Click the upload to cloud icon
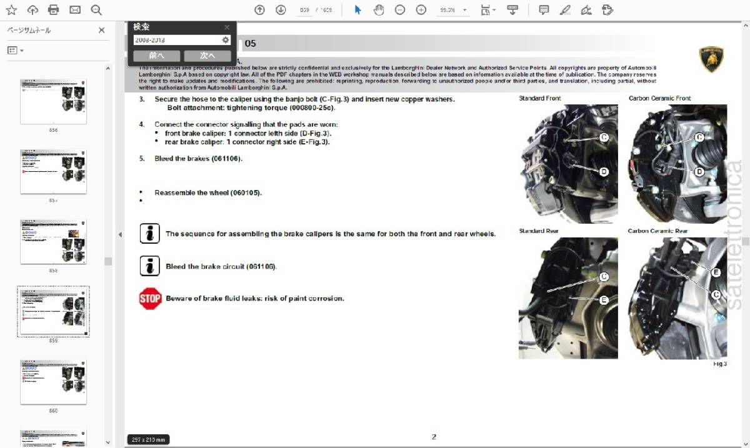Screen dimensions: 750x448 [x=32, y=10]
